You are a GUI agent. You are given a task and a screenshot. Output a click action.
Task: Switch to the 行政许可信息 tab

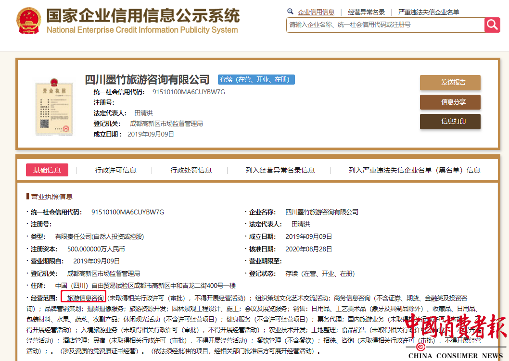[x=115, y=170]
